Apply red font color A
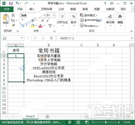 coord(40,26)
